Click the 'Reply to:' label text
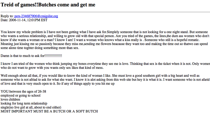210x114 pixels. point(7,16)
